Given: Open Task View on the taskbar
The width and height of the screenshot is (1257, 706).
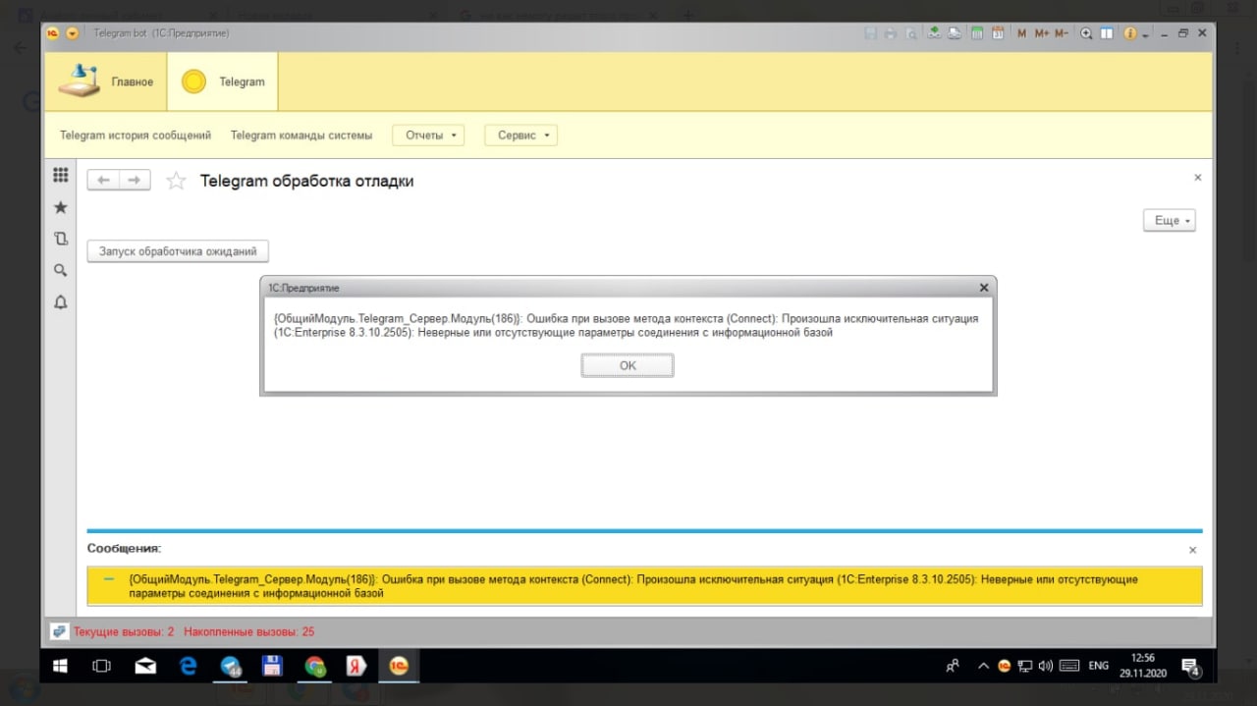Looking at the screenshot, I should pyautogui.click(x=101, y=666).
